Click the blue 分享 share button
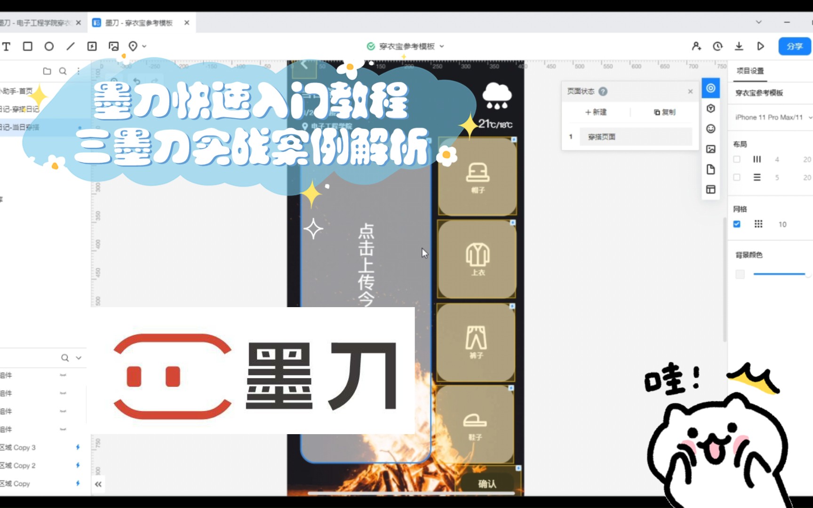Image resolution: width=813 pixels, height=508 pixels. pos(794,46)
